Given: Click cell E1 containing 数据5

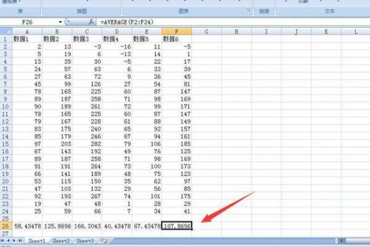Looking at the screenshot, I should (x=147, y=39).
